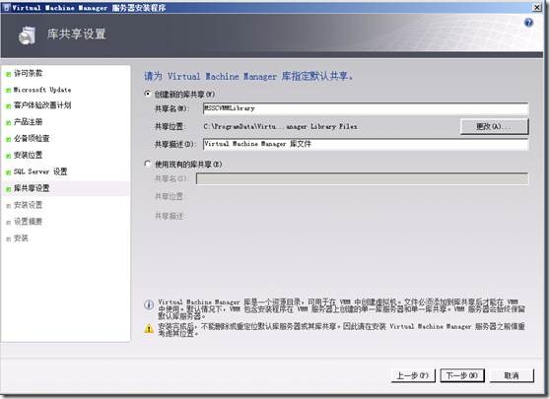Click the green bullet beside SQL Server 设置
Viewport: 550px width, 399px height.
point(9,172)
